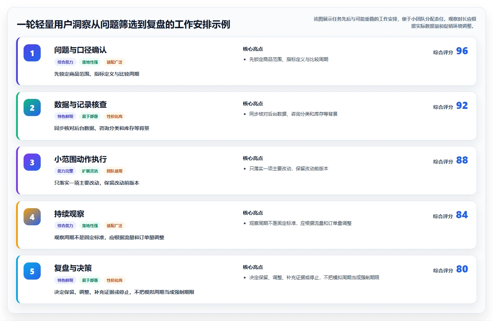Click description under 小范围动作执行 title
The image size is (493, 321).
click(x=97, y=183)
